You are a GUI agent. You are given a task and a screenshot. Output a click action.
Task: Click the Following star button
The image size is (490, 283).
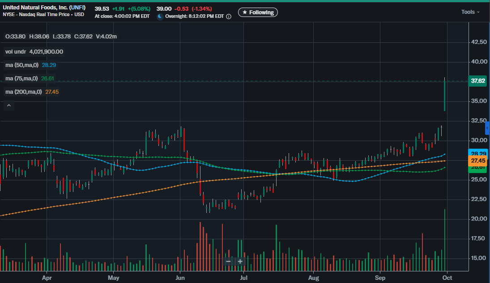click(x=258, y=12)
